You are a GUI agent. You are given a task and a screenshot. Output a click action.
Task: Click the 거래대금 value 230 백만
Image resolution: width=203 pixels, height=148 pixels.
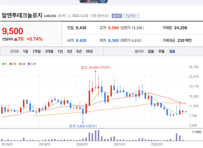tap(184, 41)
